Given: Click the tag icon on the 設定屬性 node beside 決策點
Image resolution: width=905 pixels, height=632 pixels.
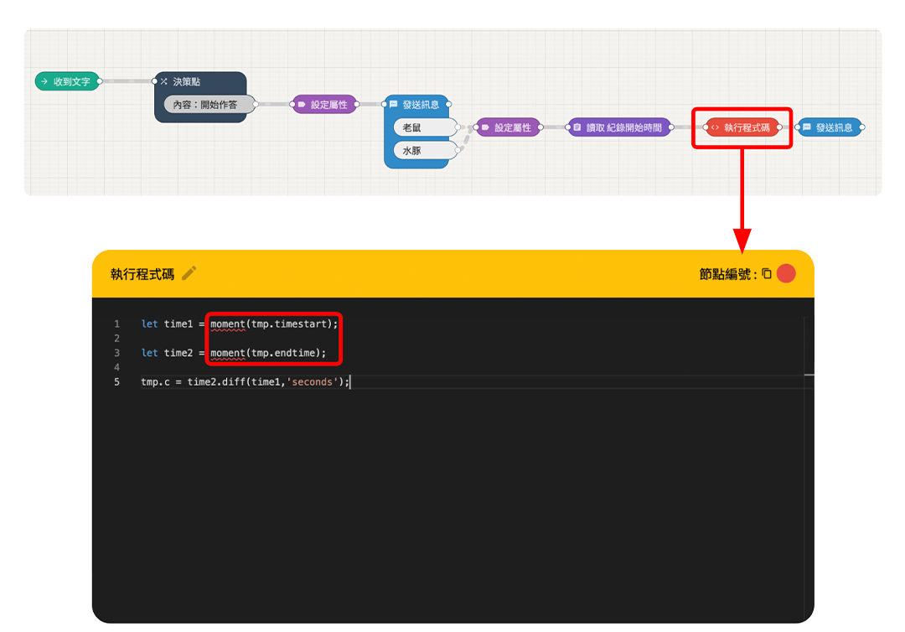Looking at the screenshot, I should (x=302, y=105).
